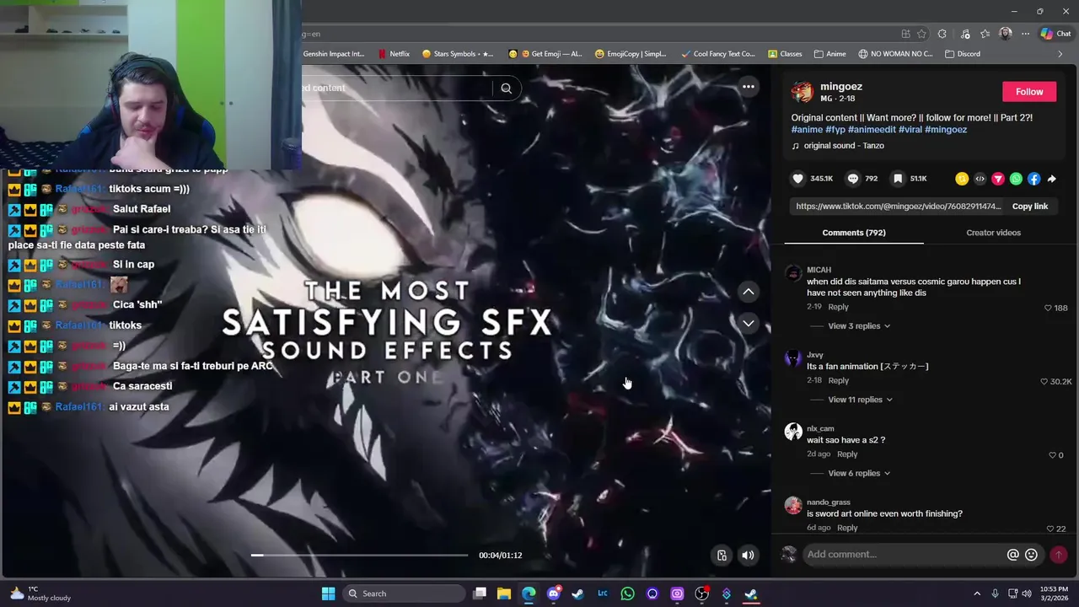Open browser Extensions puzzle icon
The height and width of the screenshot is (607, 1079).
942,34
